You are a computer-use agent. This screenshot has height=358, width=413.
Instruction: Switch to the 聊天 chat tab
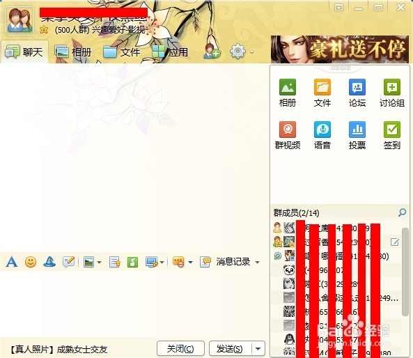(24, 52)
